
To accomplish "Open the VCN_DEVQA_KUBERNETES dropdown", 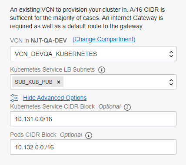I will pyautogui.click(x=93, y=54).
